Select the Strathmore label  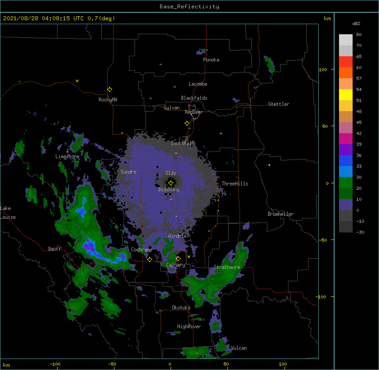click(x=227, y=267)
